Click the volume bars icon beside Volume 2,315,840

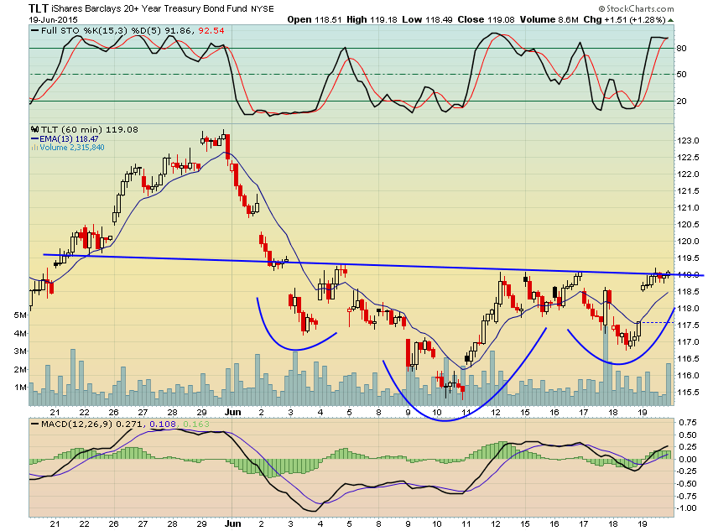coord(34,148)
